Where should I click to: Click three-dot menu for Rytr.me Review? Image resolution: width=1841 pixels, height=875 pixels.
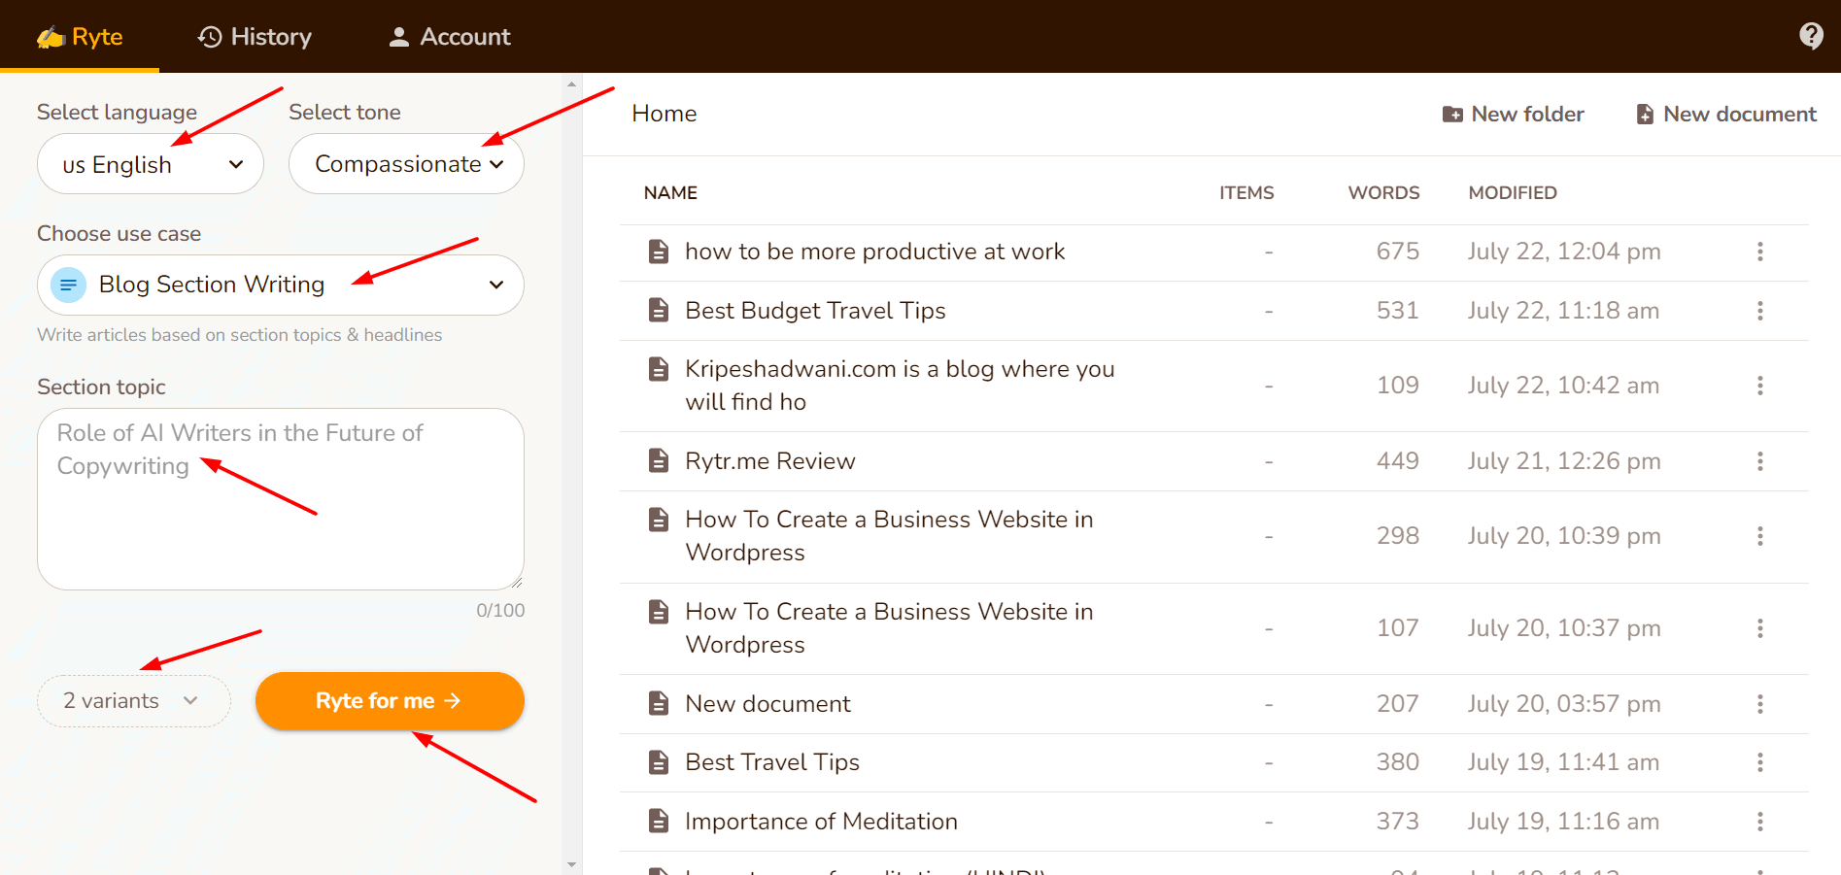(x=1759, y=461)
